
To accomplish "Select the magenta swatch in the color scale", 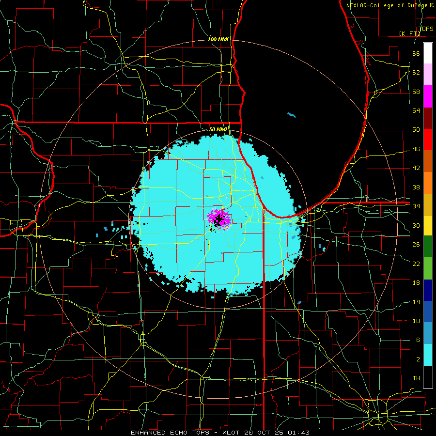I will tap(428, 96).
